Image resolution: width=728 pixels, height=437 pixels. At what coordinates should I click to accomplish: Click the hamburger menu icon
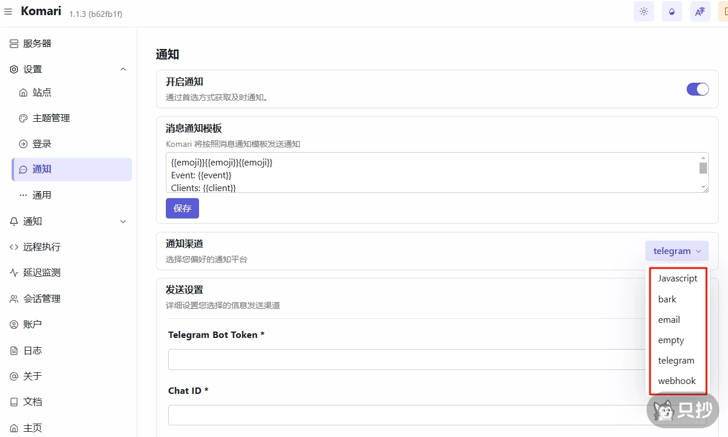tap(8, 12)
